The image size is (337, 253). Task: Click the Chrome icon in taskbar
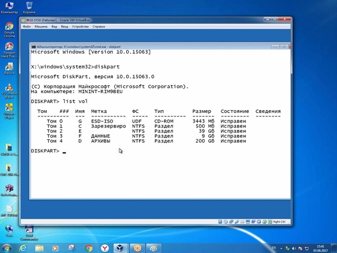(x=89, y=247)
